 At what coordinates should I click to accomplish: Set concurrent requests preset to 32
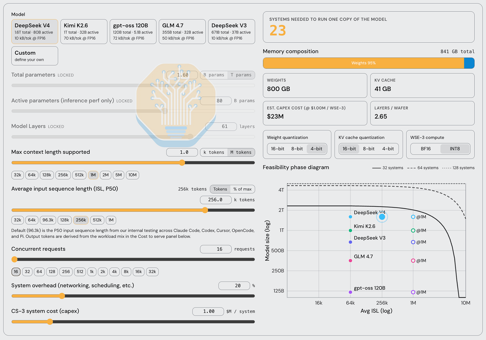click(27, 272)
